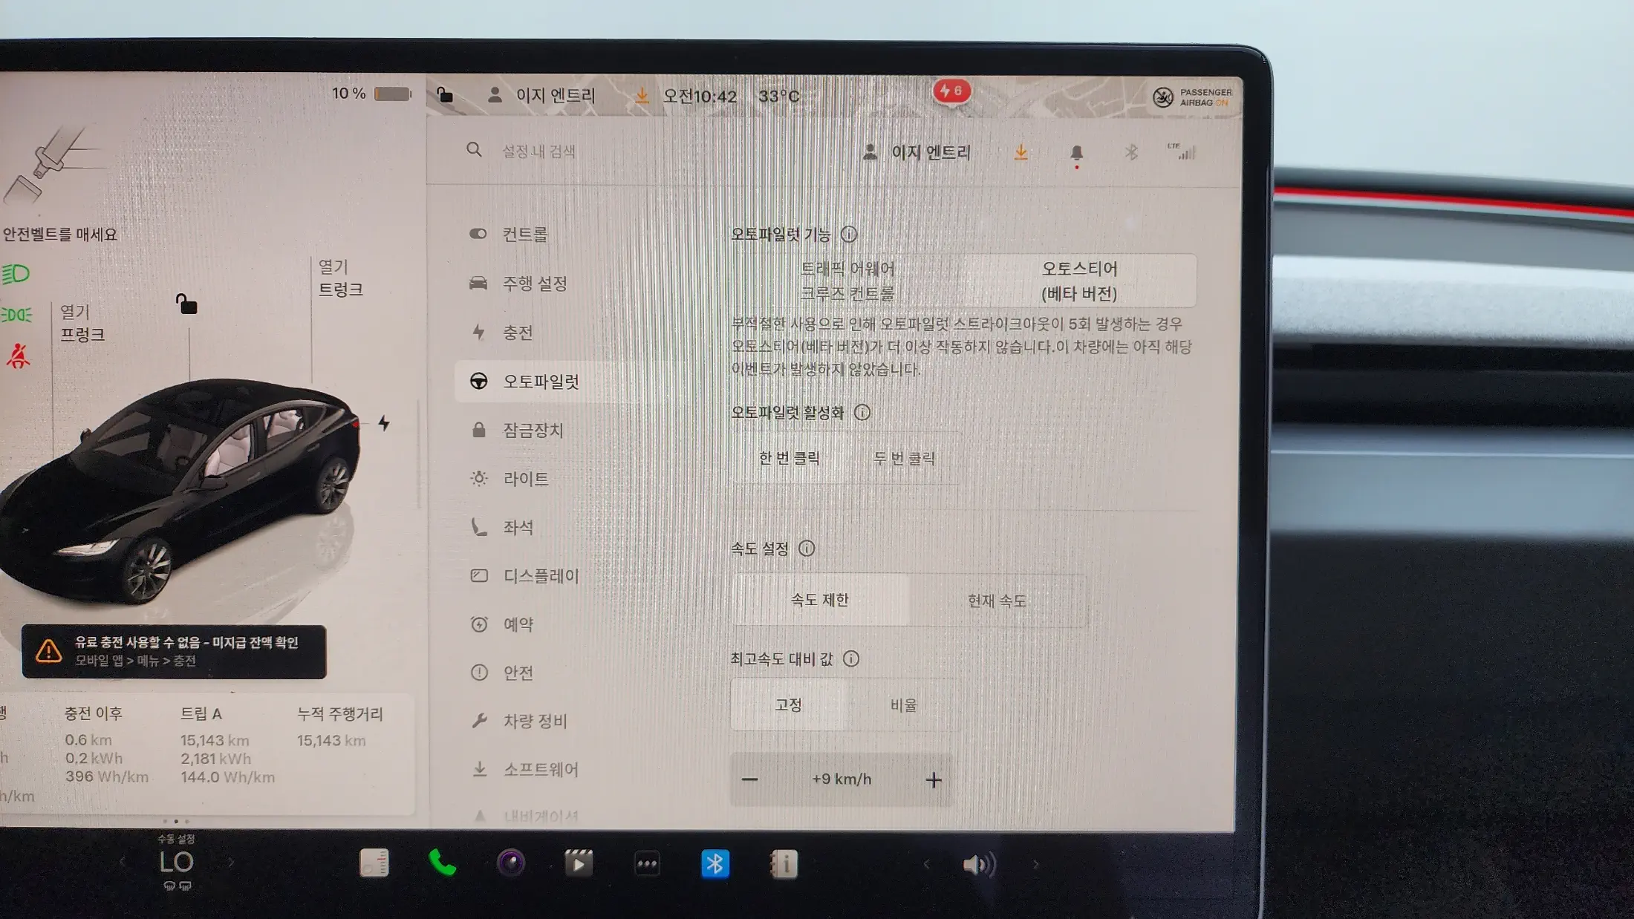Image resolution: width=1634 pixels, height=919 pixels.
Task: Raise volume with right chevron
Action: pos(1035,864)
